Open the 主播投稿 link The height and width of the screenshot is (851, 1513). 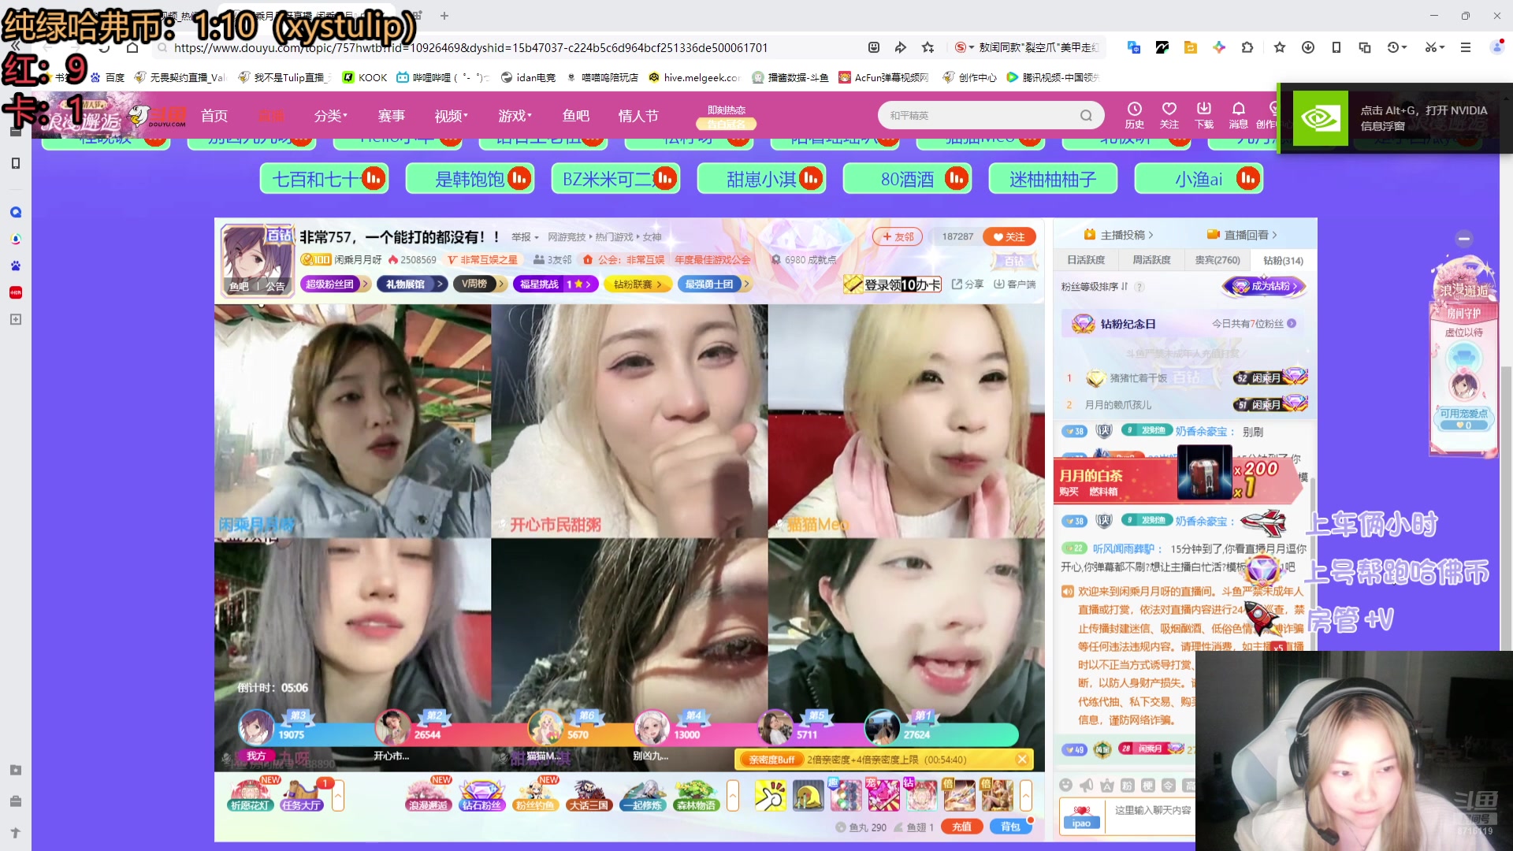[x=1119, y=235]
